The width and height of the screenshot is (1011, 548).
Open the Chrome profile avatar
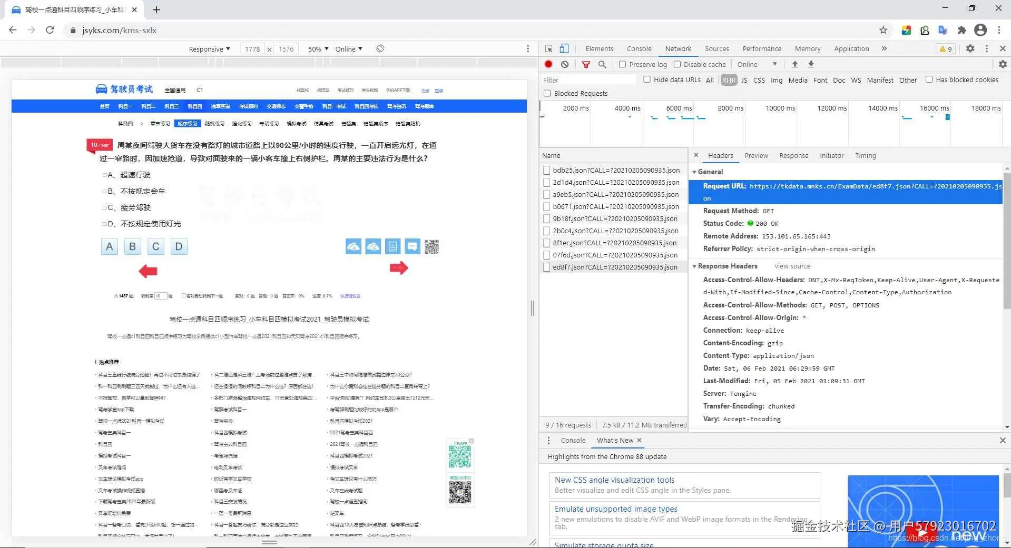coord(980,30)
